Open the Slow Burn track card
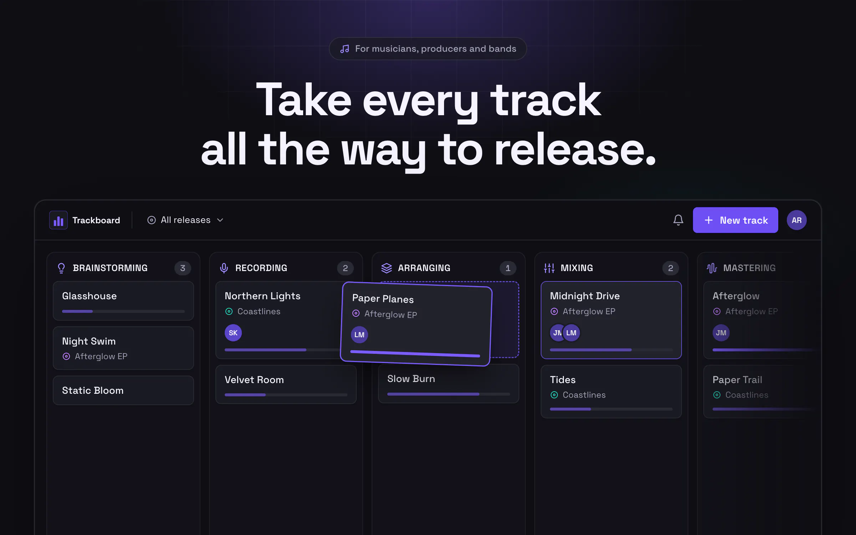 pyautogui.click(x=449, y=384)
